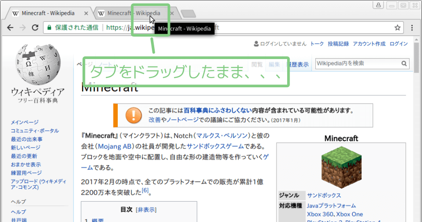Click the Chrome profile person icon
Viewport: 422px width, 222px height.
pyautogui.click(x=378, y=5)
